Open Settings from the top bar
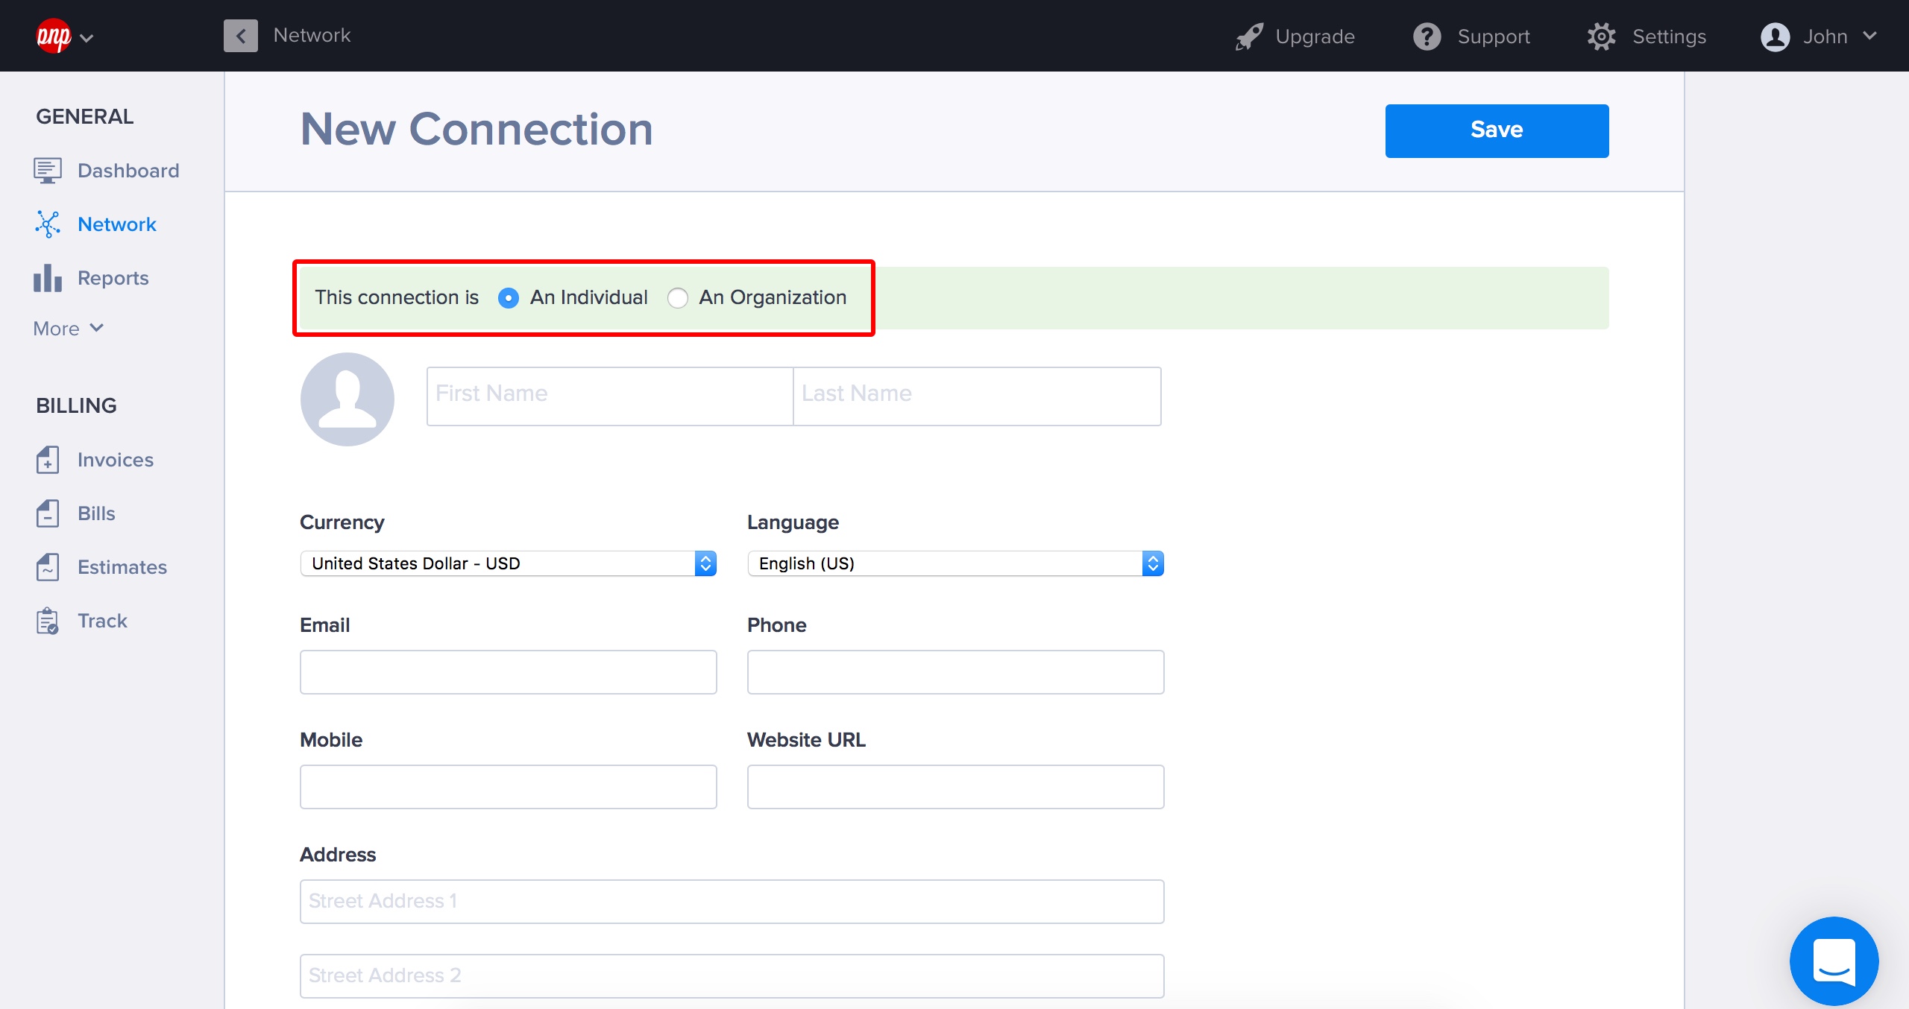The width and height of the screenshot is (1909, 1009). [1647, 37]
